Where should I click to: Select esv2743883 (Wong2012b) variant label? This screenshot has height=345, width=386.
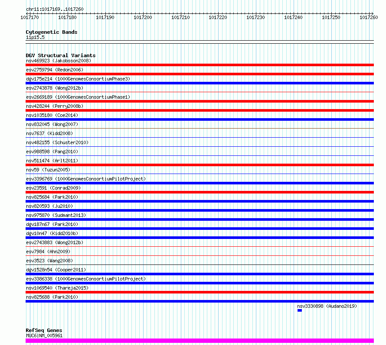[55, 242]
